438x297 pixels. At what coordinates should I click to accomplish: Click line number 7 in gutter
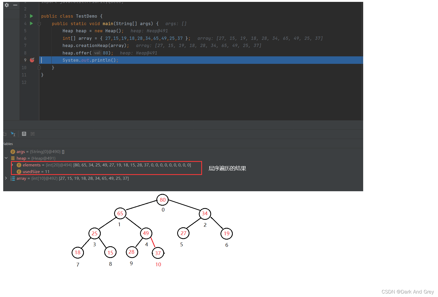pyautogui.click(x=25, y=46)
